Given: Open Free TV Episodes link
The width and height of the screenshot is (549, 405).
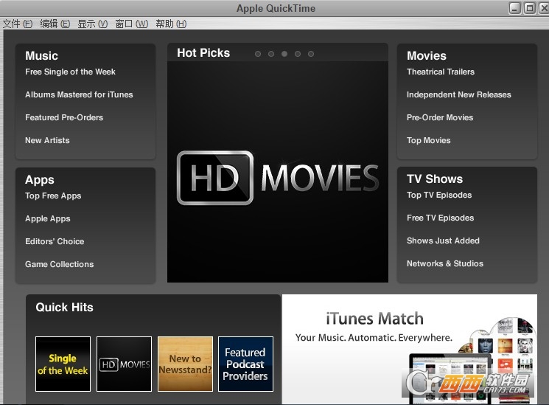Looking at the screenshot, I should [440, 218].
